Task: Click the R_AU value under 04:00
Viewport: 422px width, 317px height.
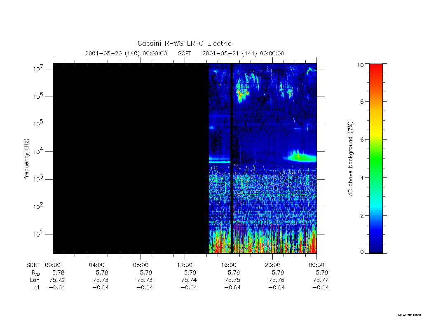Action: (x=102, y=272)
